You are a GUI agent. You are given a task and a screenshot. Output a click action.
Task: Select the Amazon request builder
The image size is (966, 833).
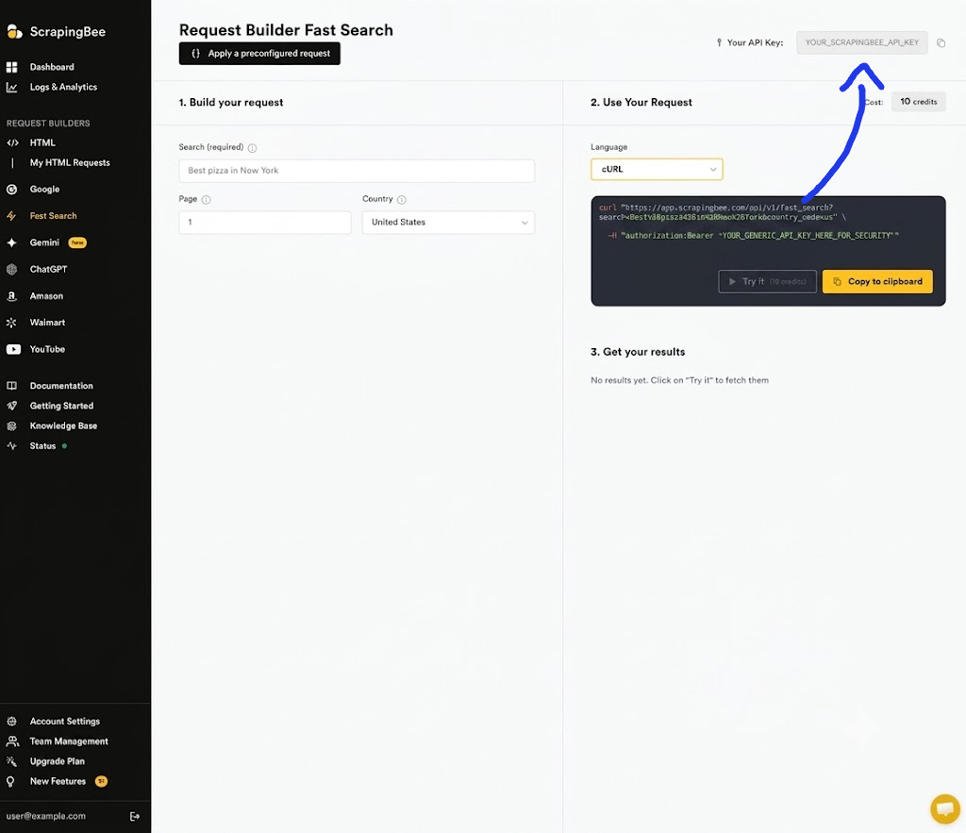(46, 295)
